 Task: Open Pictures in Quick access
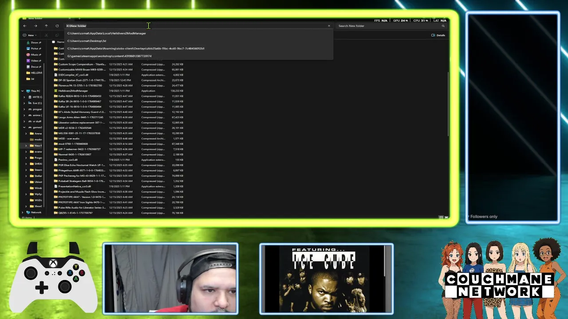34,48
